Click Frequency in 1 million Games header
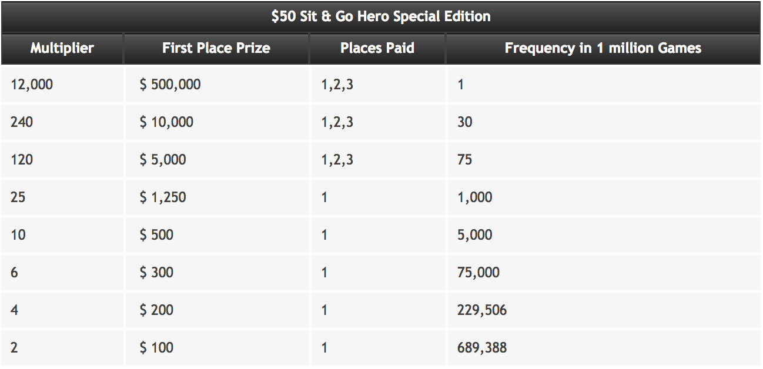 [x=603, y=48]
